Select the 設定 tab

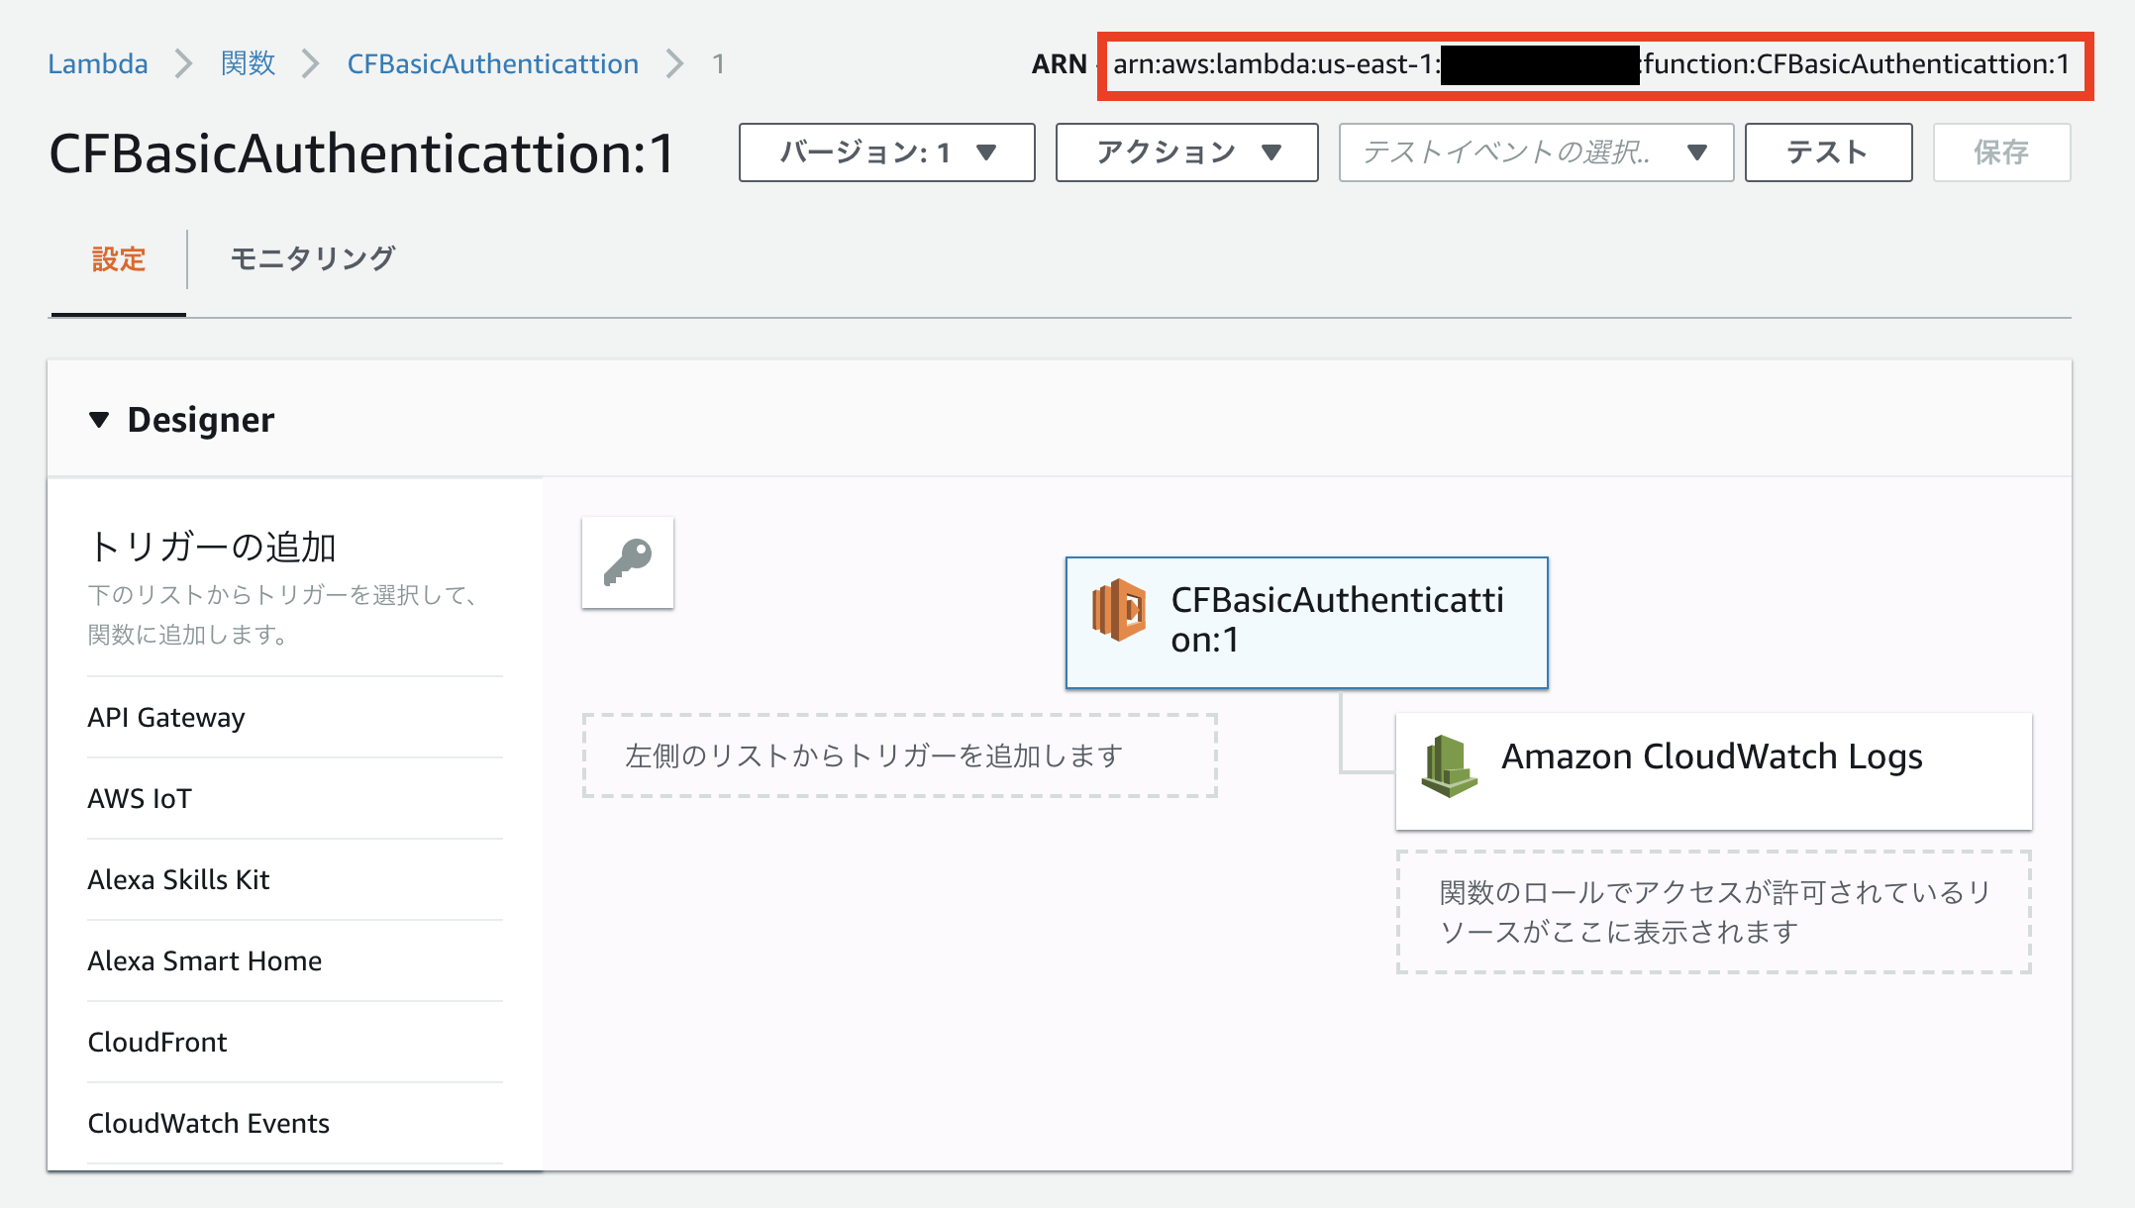119,258
